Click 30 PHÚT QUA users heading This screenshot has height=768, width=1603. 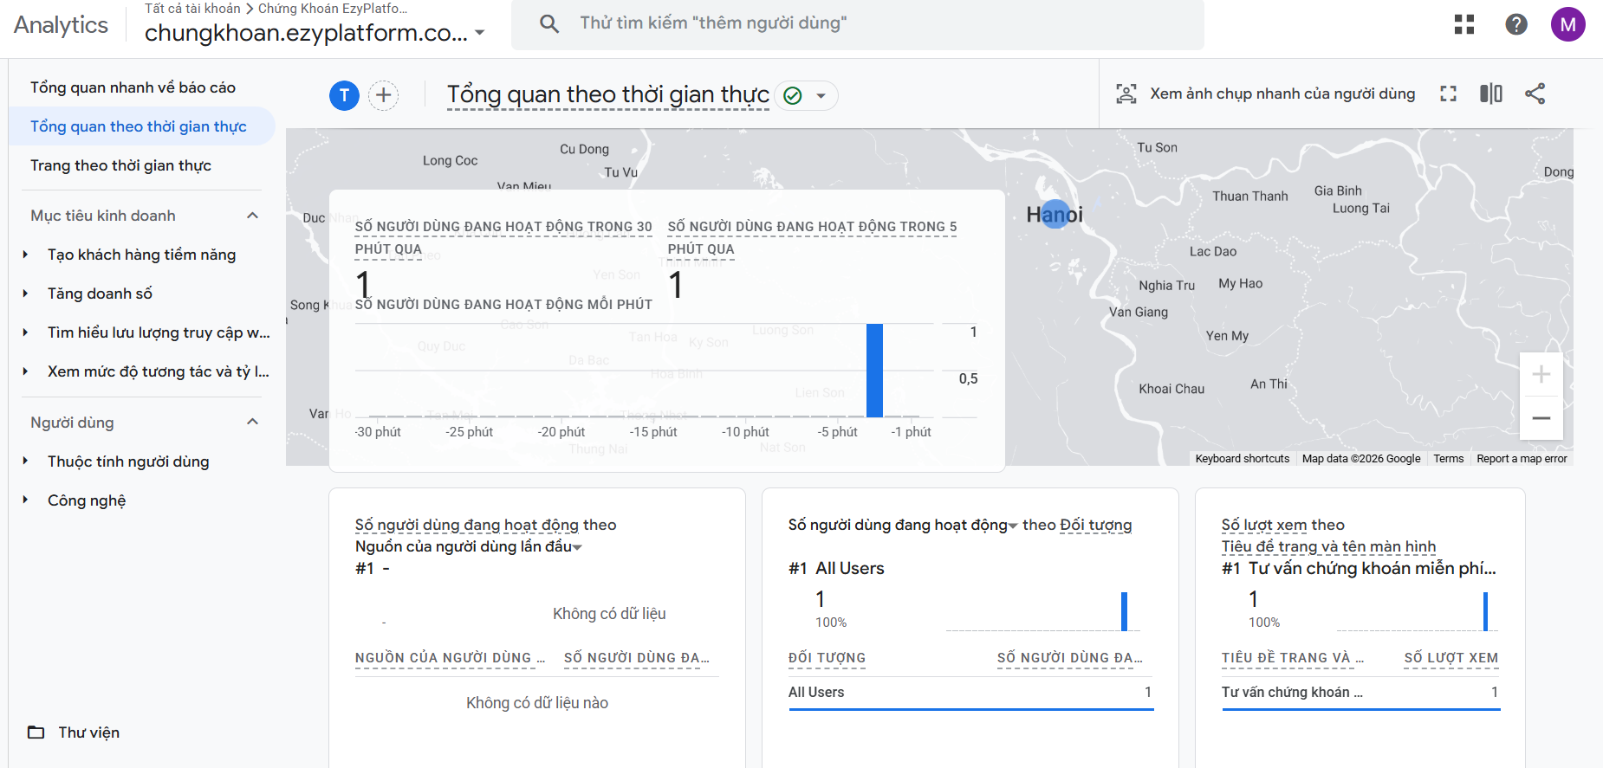pyautogui.click(x=503, y=238)
